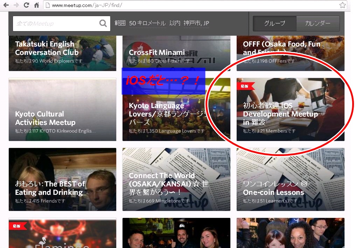The width and height of the screenshot is (355, 248).
Task: Switch to カレンダー view
Action: coord(318,23)
